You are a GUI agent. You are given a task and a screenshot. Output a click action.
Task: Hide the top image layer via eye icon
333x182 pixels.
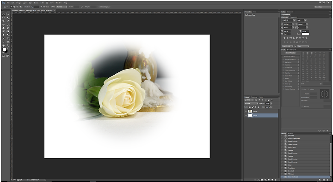(x=246, y=112)
